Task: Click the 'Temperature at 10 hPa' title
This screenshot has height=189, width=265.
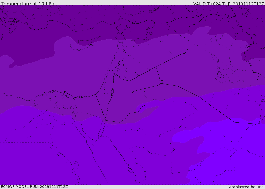Action: click(27, 4)
